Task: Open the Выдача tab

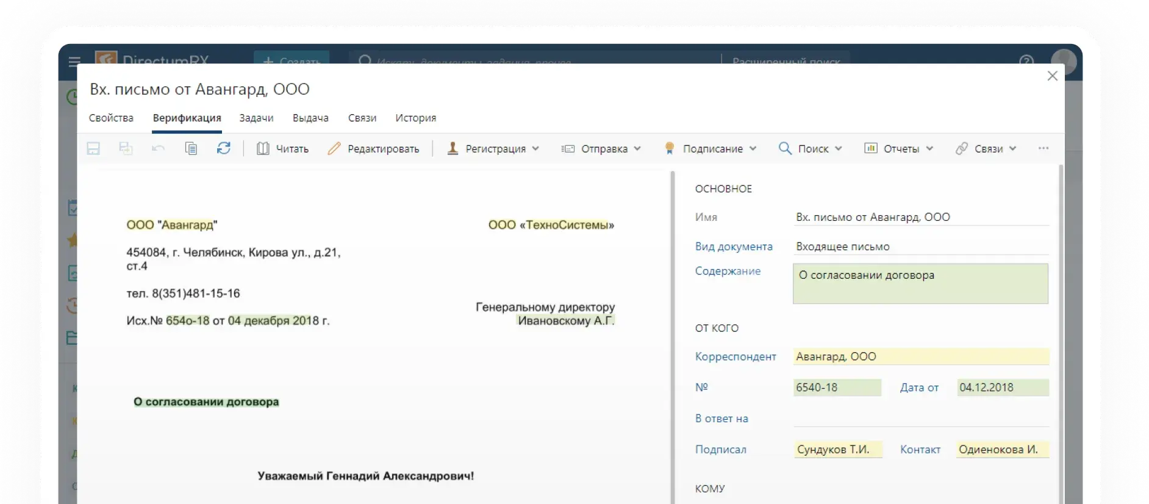Action: tap(310, 118)
